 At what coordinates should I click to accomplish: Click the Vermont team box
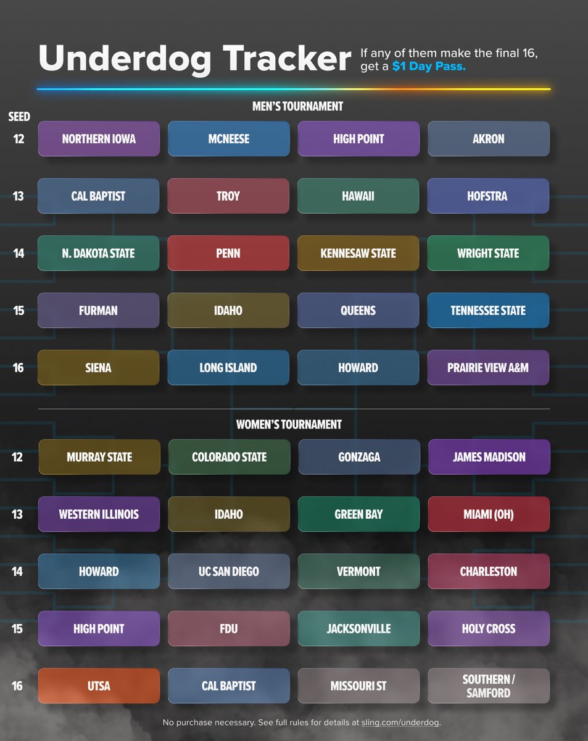tap(359, 571)
